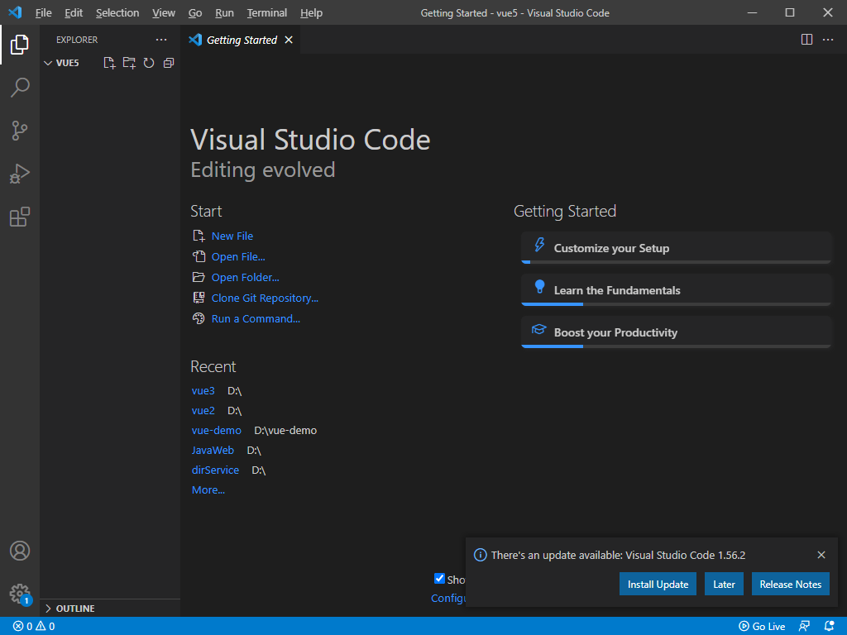Image resolution: width=847 pixels, height=635 pixels.
Task: Click the New File link
Action: point(232,236)
